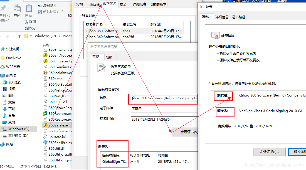Switch to the 常规 tab in file properties
Viewport: 306px width, 170px height.
coord(80,4)
